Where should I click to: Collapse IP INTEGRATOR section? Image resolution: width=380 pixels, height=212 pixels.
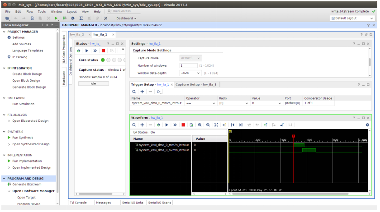[x=4, y=68]
